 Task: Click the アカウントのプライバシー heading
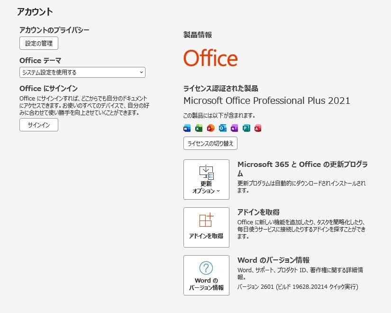pos(55,30)
